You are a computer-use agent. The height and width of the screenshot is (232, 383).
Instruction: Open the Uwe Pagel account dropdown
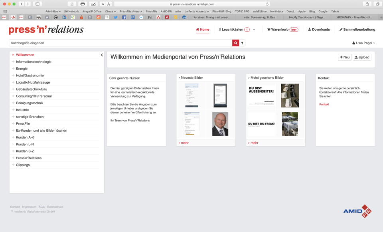point(363,43)
